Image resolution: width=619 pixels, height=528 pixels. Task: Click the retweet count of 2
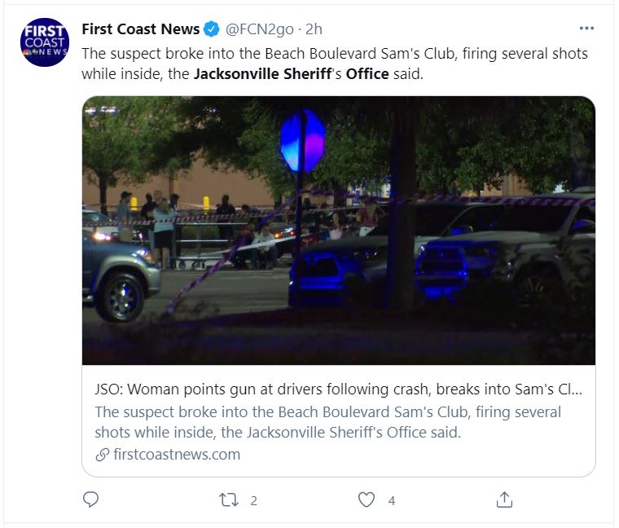(254, 501)
